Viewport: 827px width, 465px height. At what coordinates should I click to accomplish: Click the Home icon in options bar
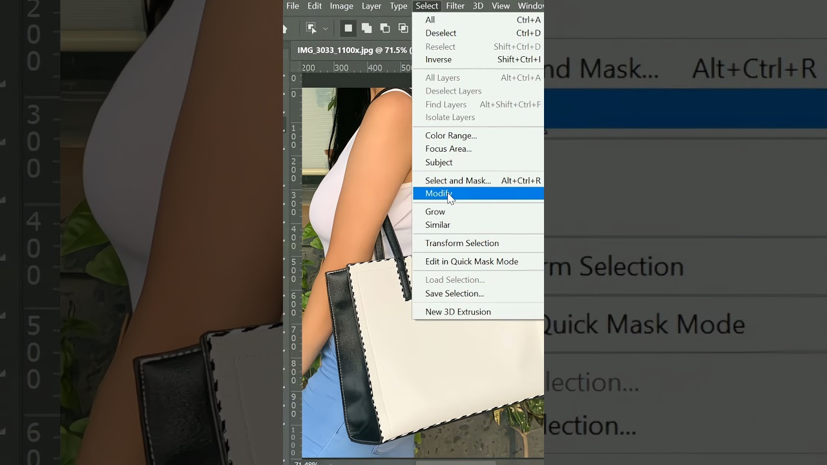[285, 28]
